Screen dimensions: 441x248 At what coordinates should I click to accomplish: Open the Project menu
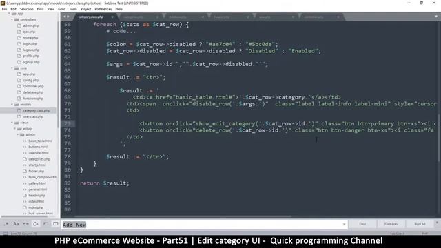point(85,9)
